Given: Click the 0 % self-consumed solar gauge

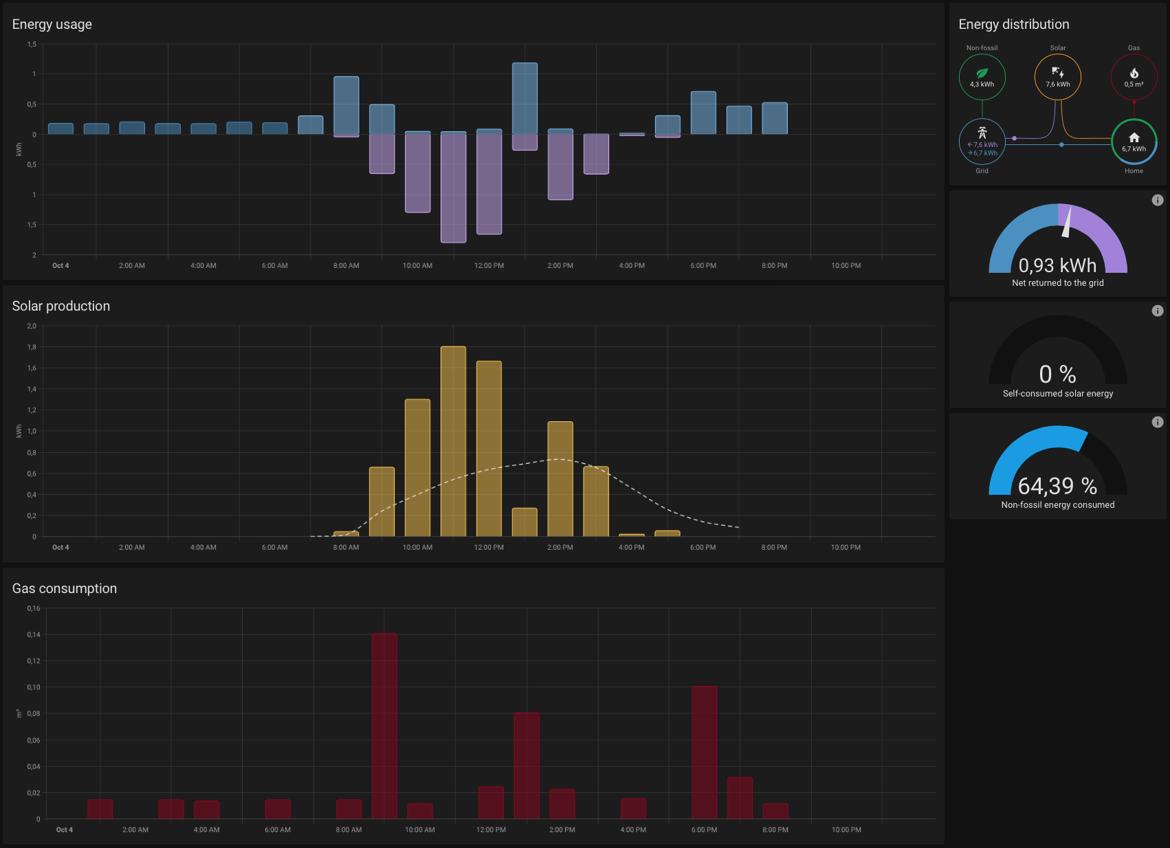Looking at the screenshot, I should [1057, 375].
